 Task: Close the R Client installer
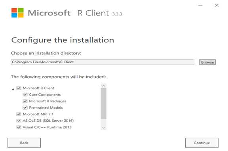tap(217, 6)
